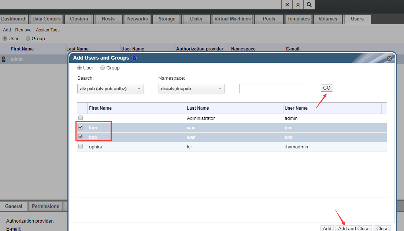The height and width of the screenshot is (231, 404).
Task: Open the Volumes tab
Action: pos(328,19)
